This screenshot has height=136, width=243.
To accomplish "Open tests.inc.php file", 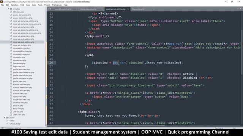I will [18, 106].
